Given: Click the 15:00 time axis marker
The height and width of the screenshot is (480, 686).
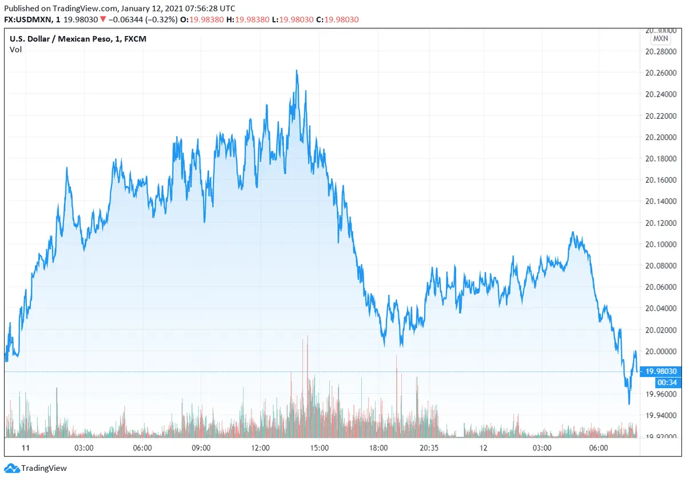Looking at the screenshot, I should [x=319, y=448].
